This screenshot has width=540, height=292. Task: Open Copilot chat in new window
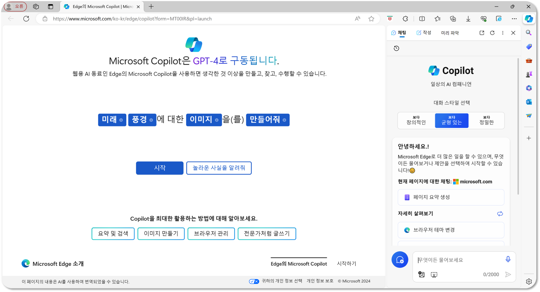click(x=482, y=33)
